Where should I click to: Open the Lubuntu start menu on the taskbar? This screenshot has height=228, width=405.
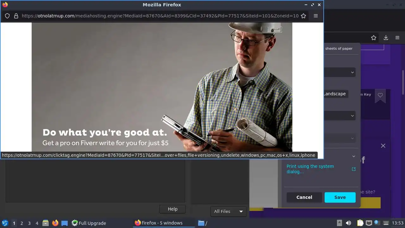tap(5, 223)
